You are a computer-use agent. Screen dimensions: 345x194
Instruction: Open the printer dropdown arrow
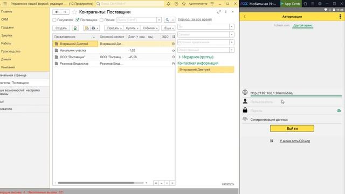(x=98, y=28)
